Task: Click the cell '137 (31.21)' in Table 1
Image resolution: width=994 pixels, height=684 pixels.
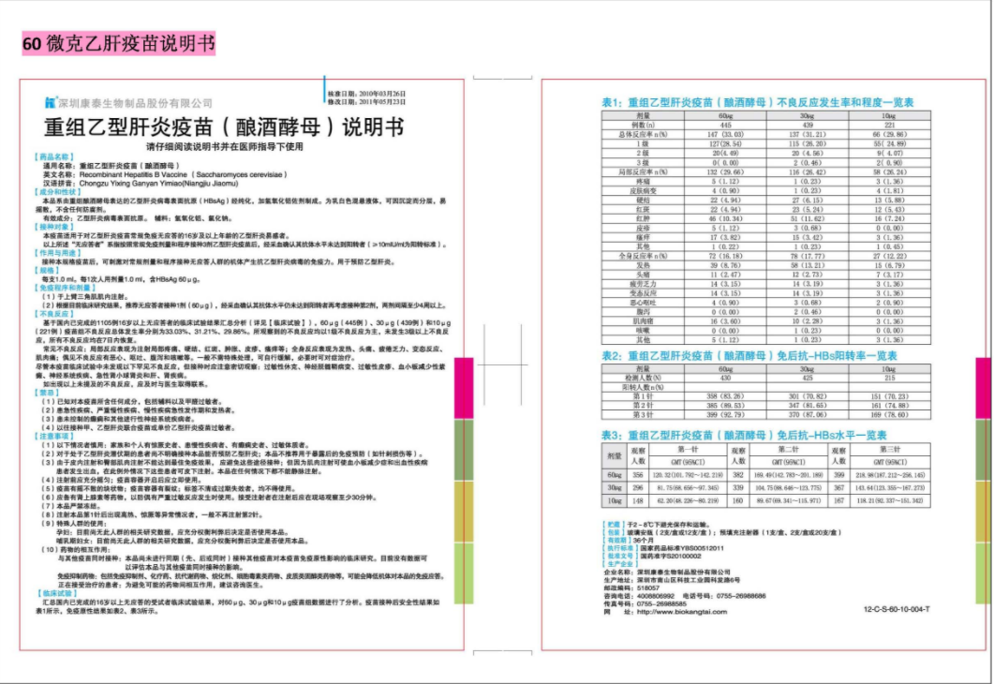Action: pyautogui.click(x=807, y=134)
